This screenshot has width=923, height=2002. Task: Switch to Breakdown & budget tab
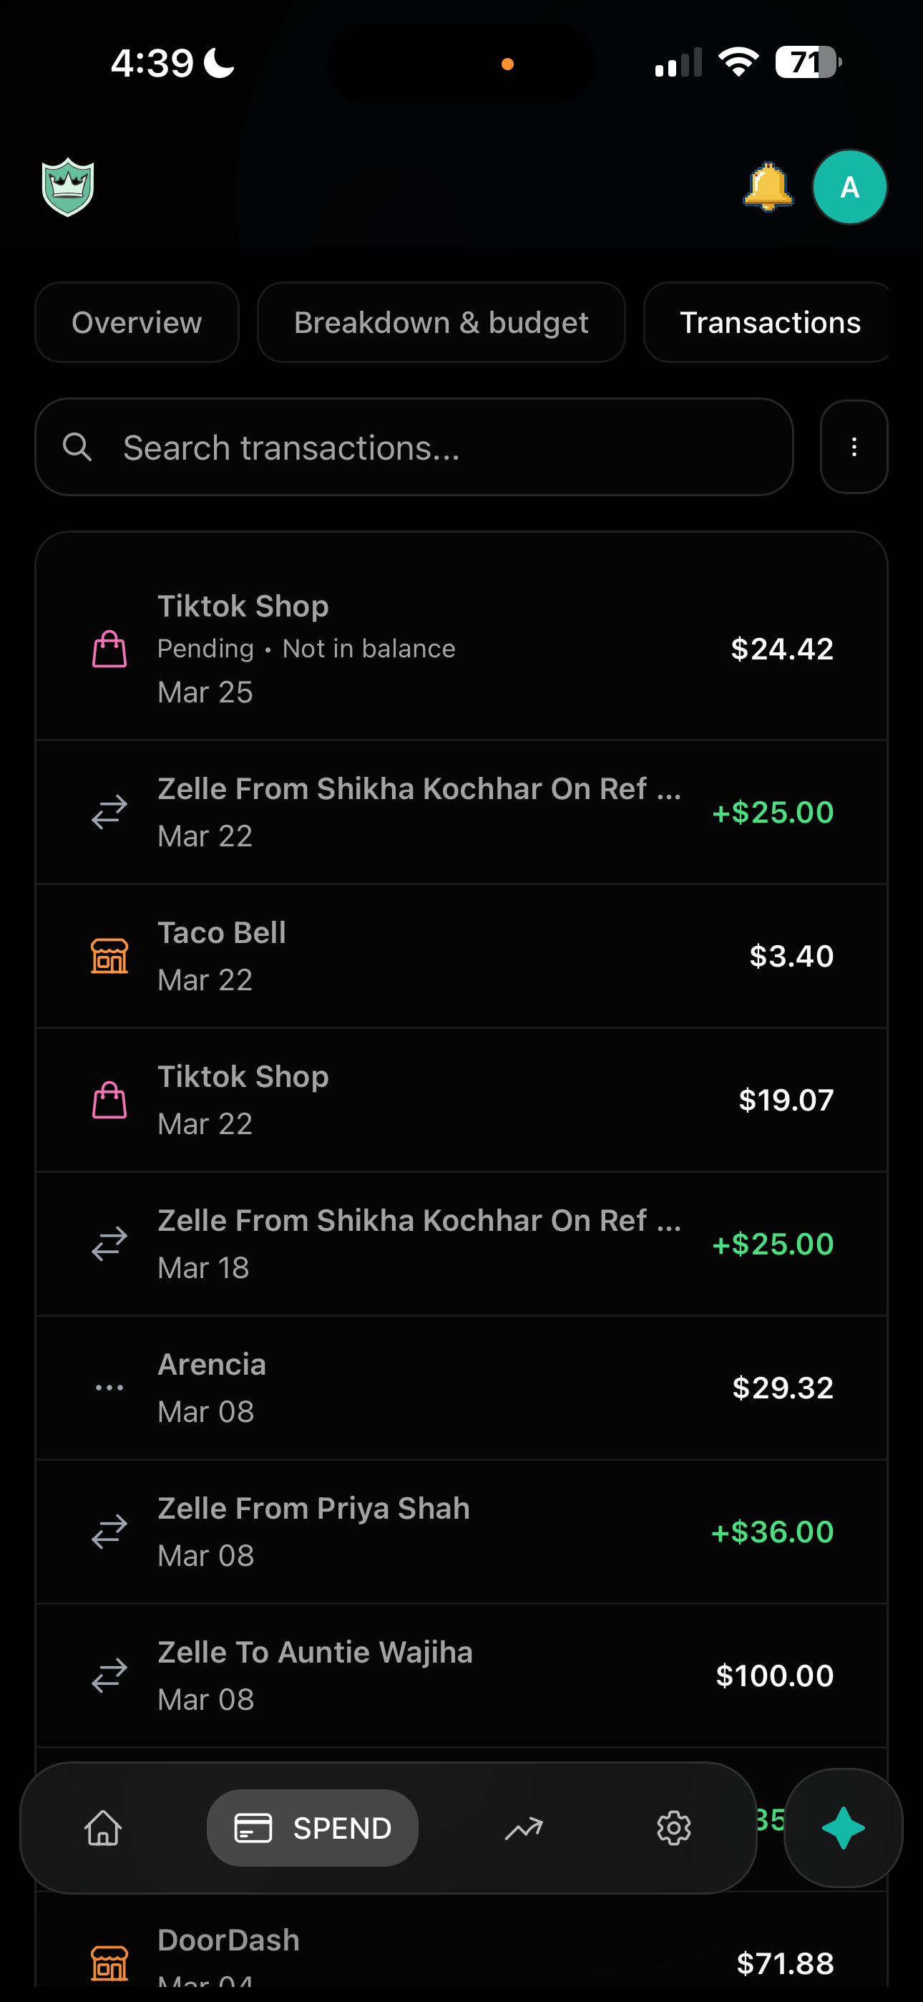tap(441, 322)
